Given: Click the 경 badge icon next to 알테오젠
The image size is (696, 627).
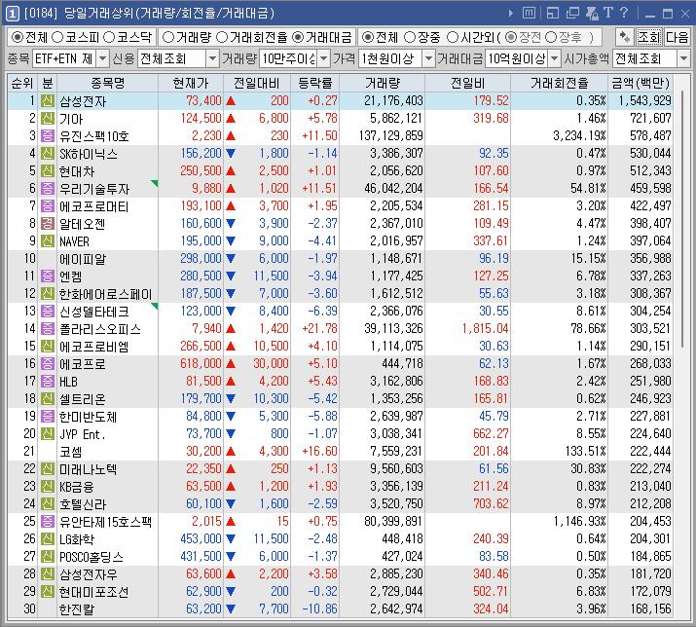Looking at the screenshot, I should point(48,223).
